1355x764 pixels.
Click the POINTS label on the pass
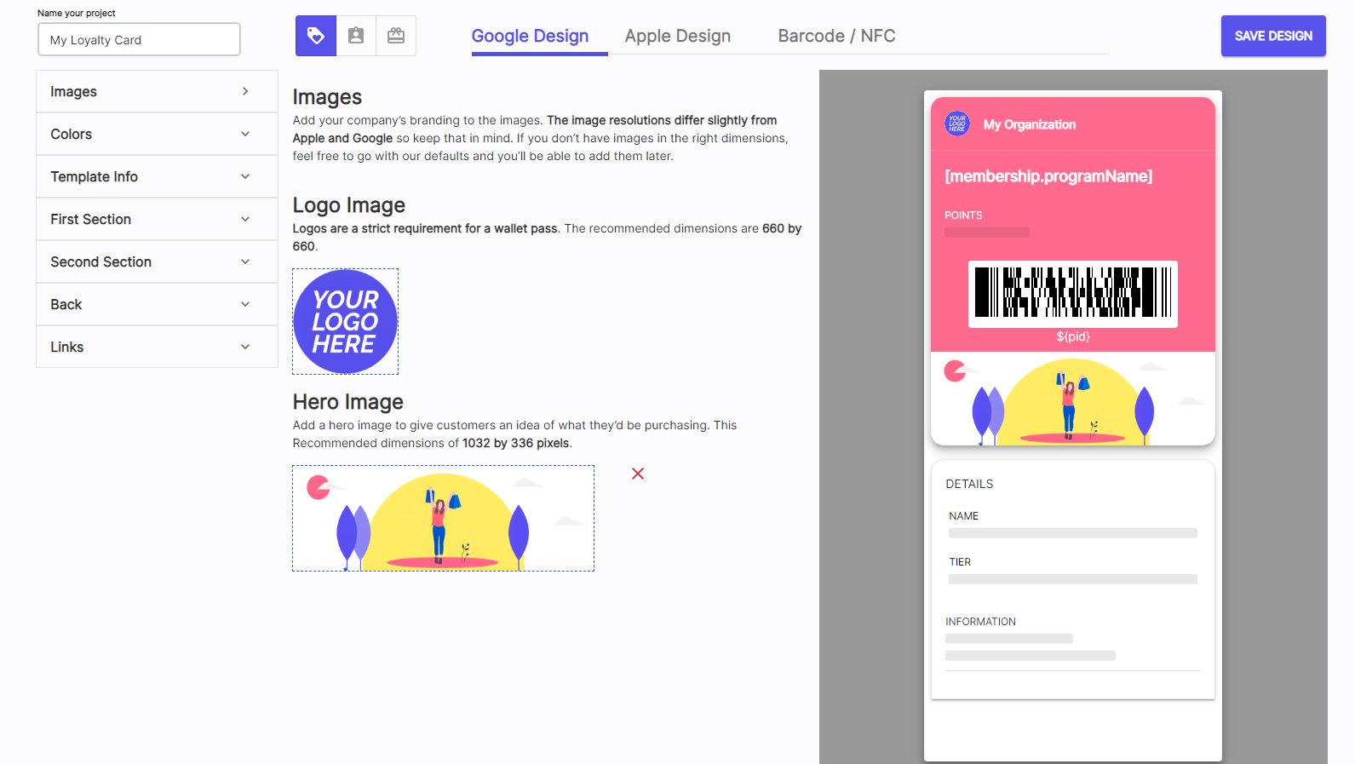(x=963, y=215)
